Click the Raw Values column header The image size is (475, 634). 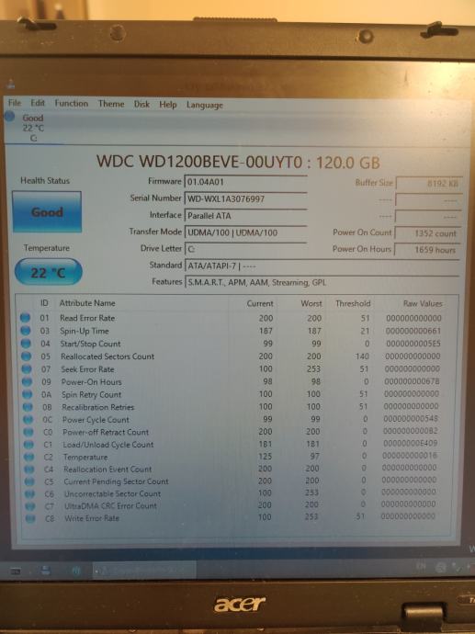tap(423, 303)
